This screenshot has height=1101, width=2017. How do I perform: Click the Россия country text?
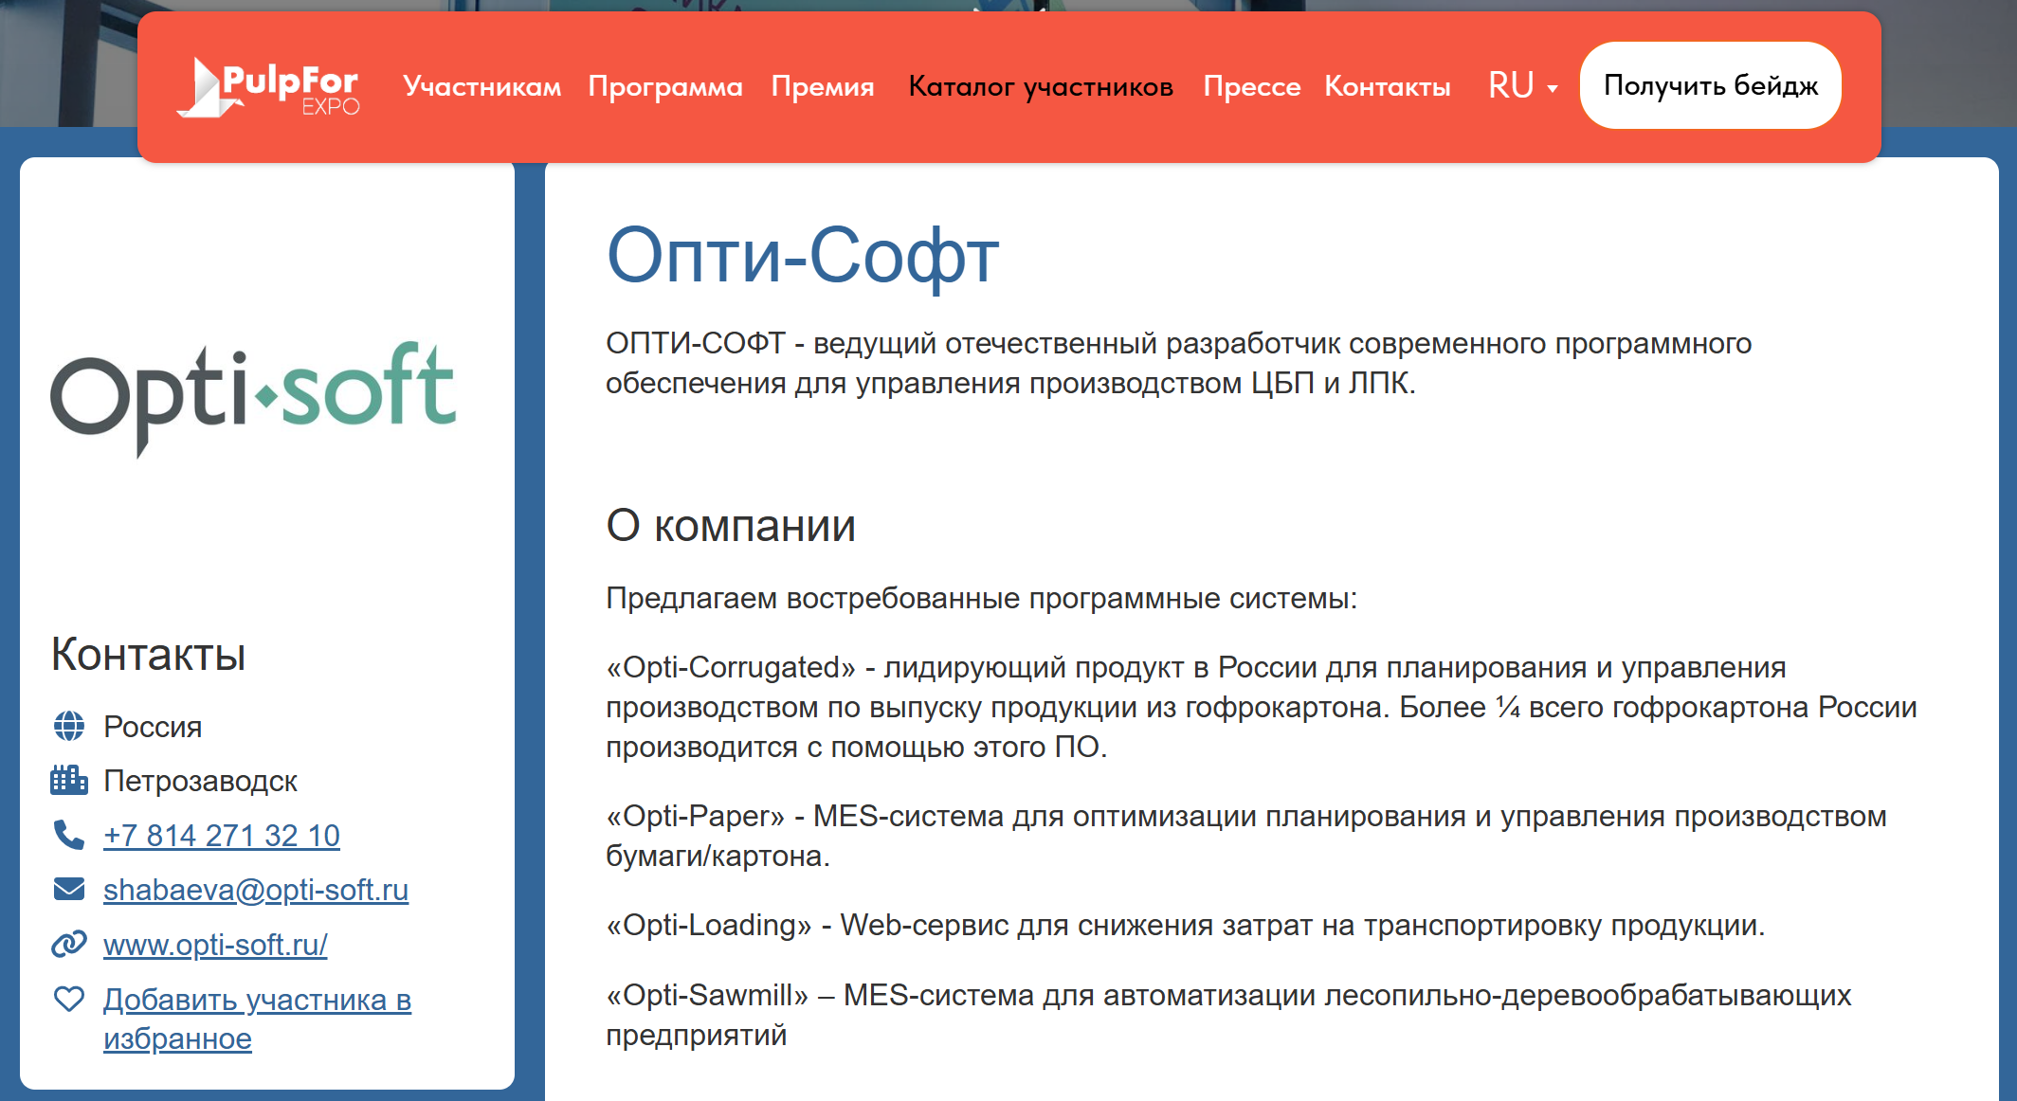(153, 727)
